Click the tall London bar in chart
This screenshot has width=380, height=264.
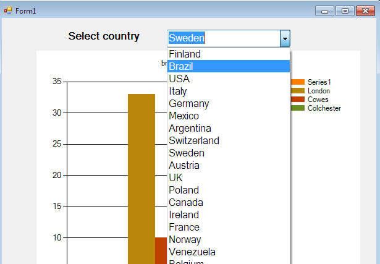(x=141, y=179)
